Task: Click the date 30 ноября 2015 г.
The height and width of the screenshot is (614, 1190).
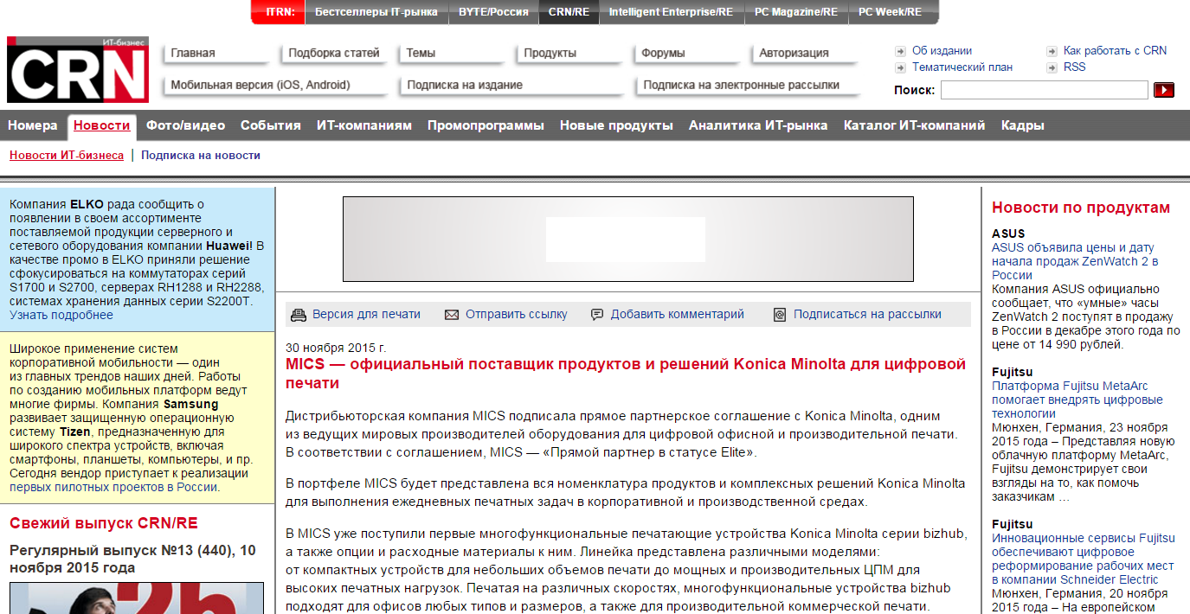Action: (x=336, y=348)
